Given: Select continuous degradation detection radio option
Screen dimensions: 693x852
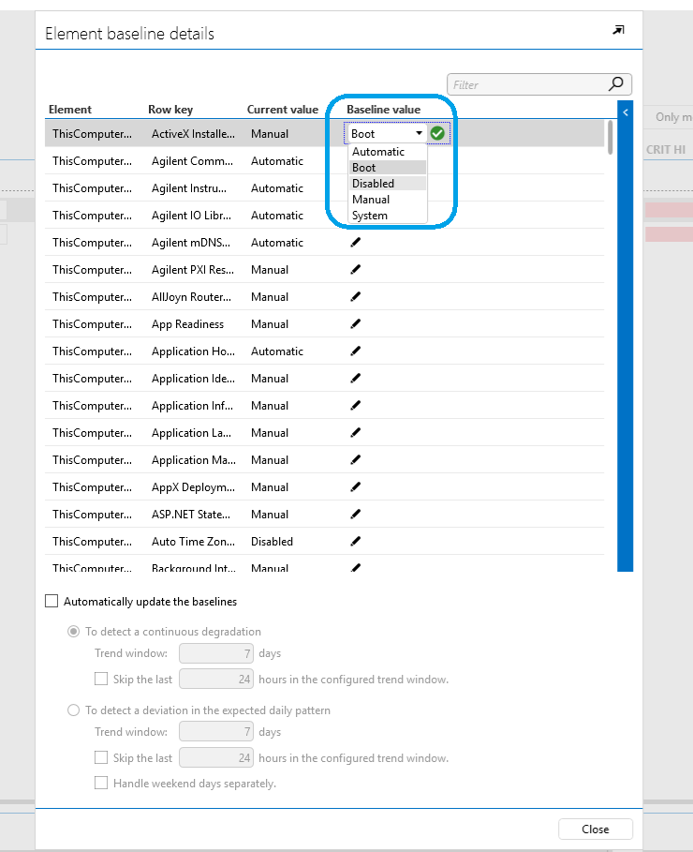Looking at the screenshot, I should click(73, 632).
